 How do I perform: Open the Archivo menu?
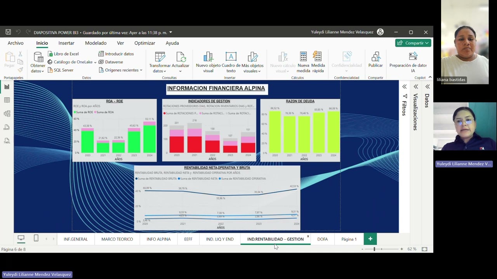[x=16, y=43]
